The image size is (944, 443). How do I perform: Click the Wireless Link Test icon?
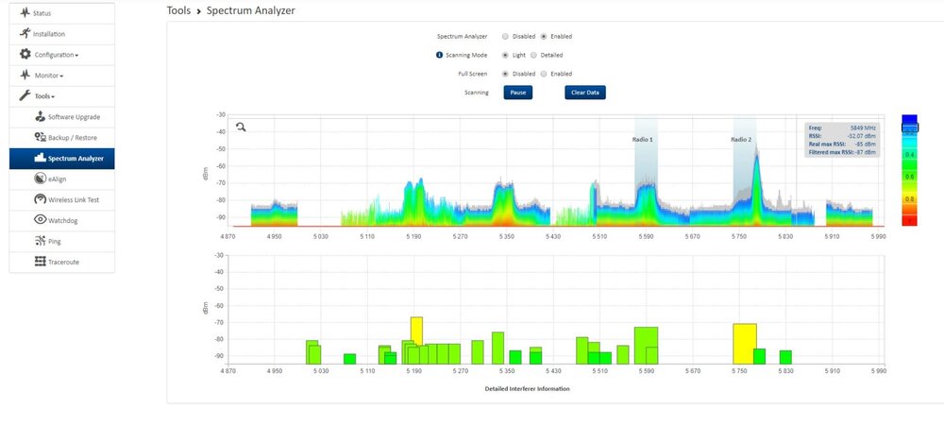coord(40,199)
